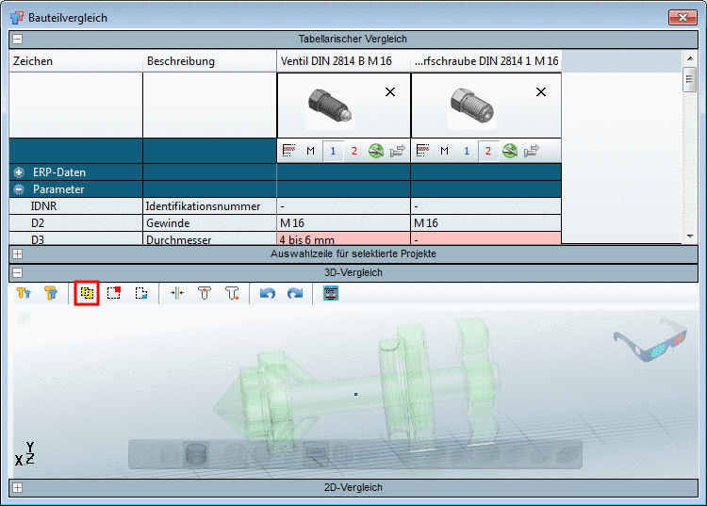This screenshot has height=506, width=707.
Task: Click the M 16 value in ...rfschraube column
Action: click(x=486, y=223)
